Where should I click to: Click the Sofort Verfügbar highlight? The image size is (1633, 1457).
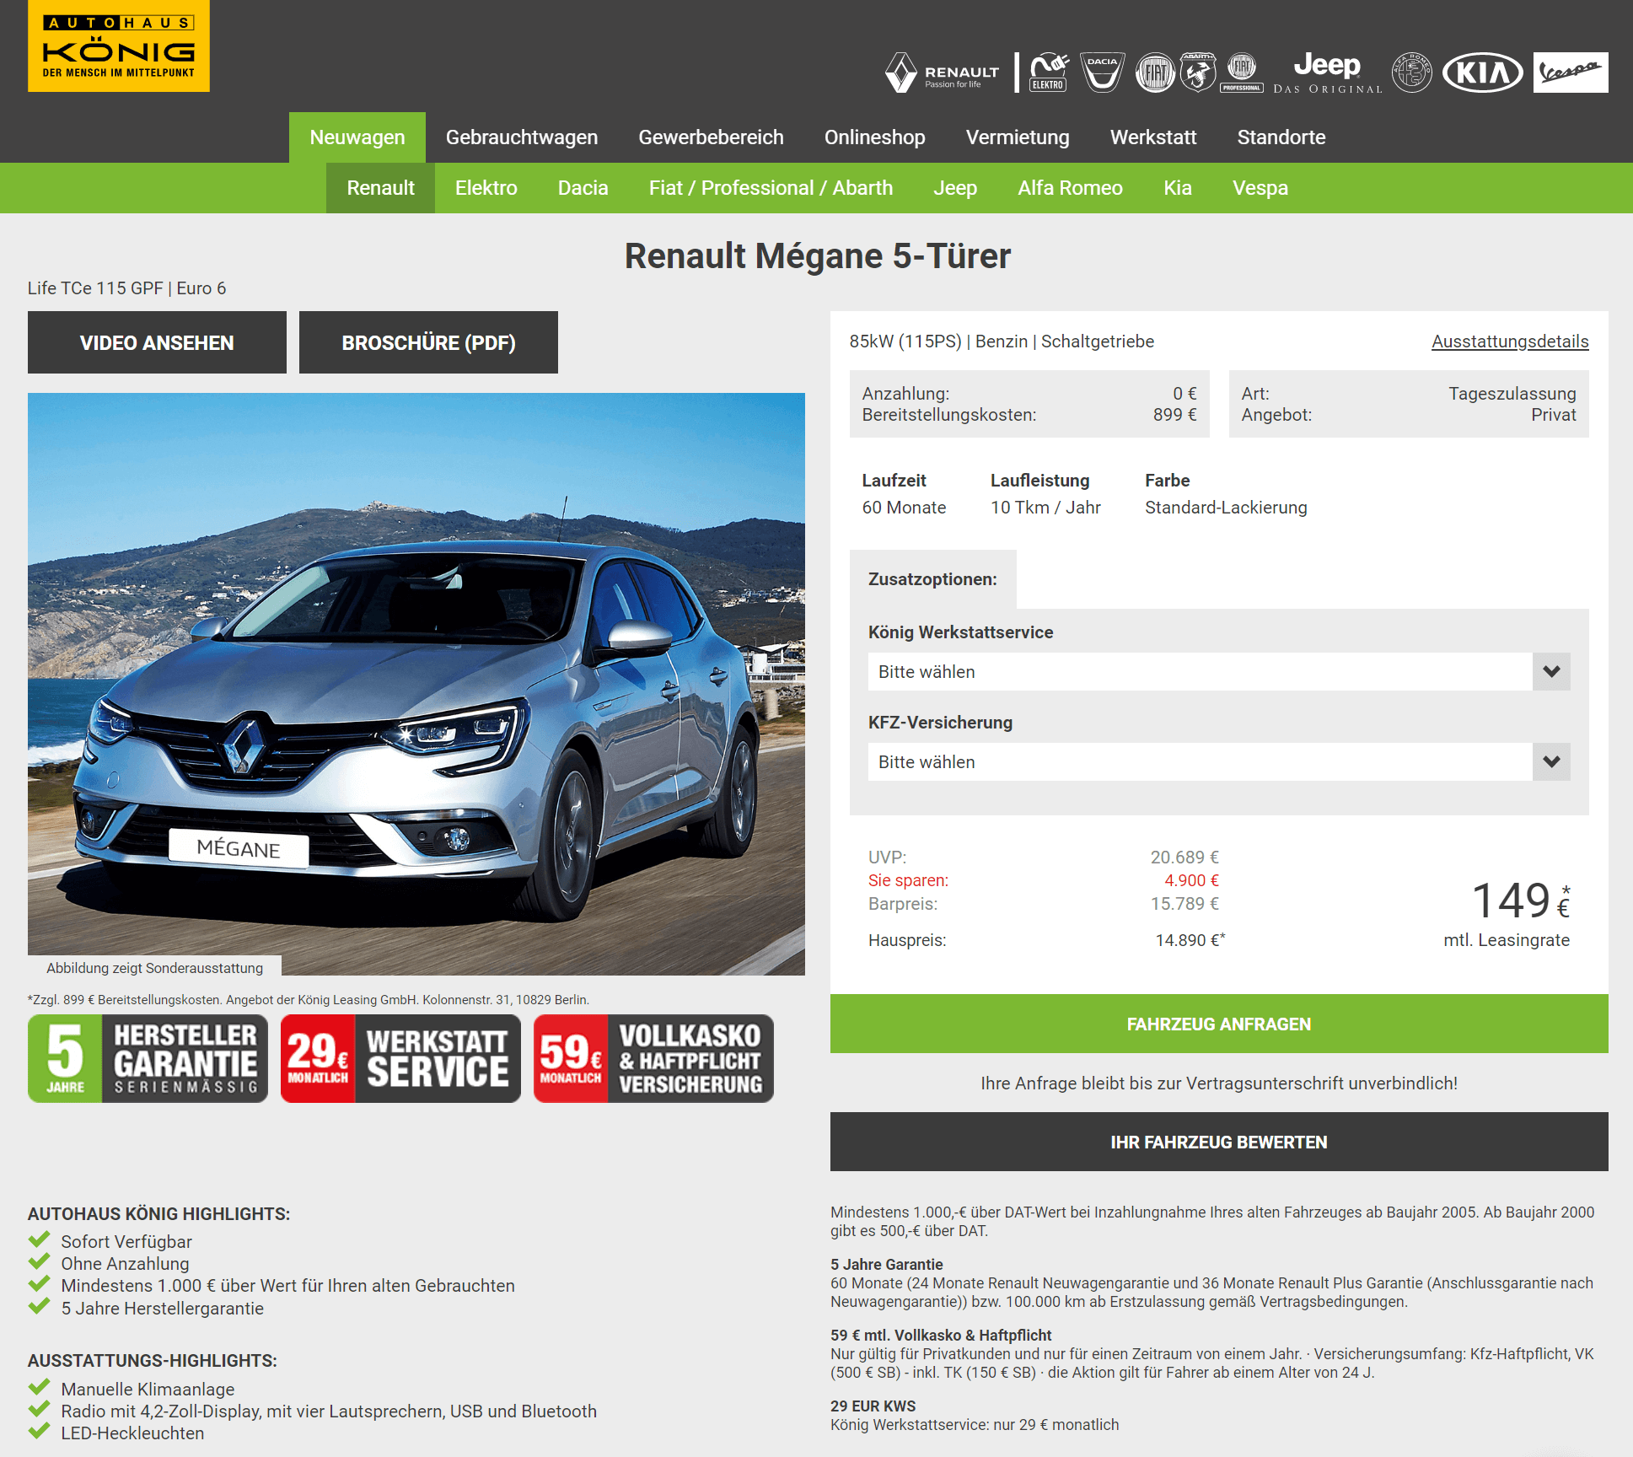pyautogui.click(x=126, y=1242)
